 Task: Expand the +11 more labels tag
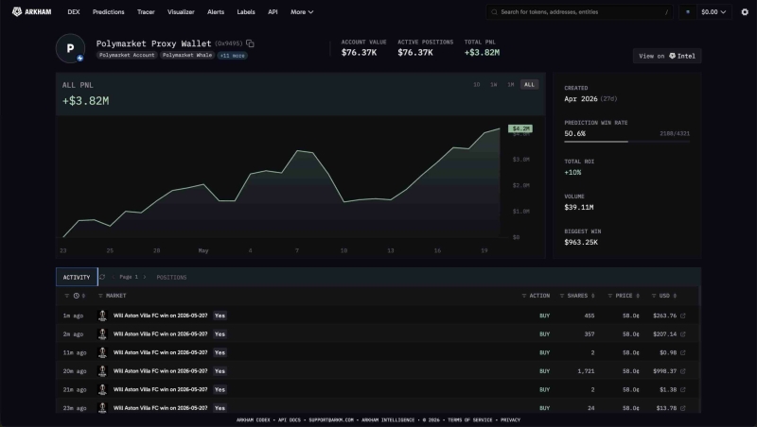[x=232, y=56]
